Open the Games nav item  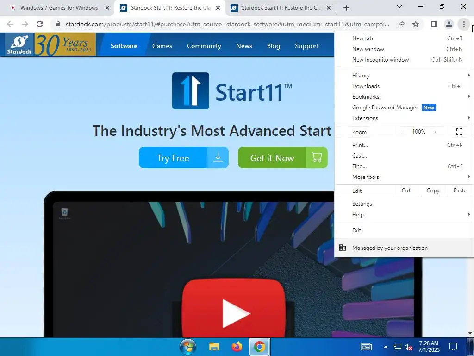(x=162, y=46)
